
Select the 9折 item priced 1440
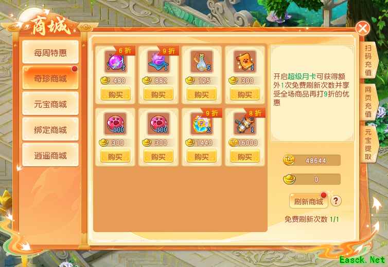point(201,124)
